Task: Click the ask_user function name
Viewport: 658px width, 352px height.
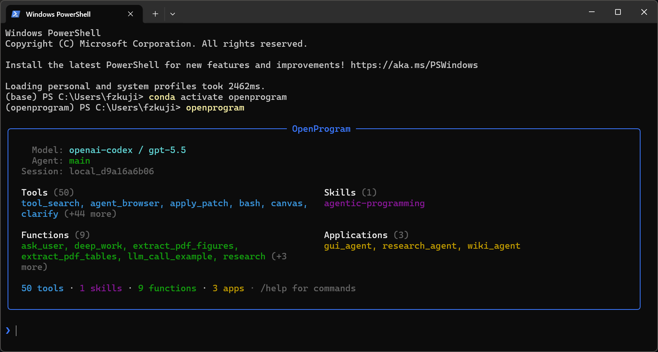Action: click(43, 246)
